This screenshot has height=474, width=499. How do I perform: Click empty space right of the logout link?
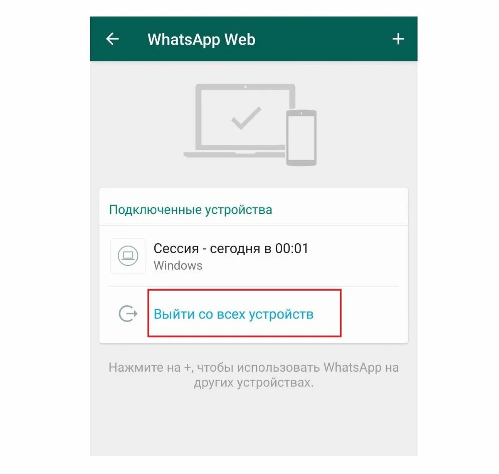[374, 314]
